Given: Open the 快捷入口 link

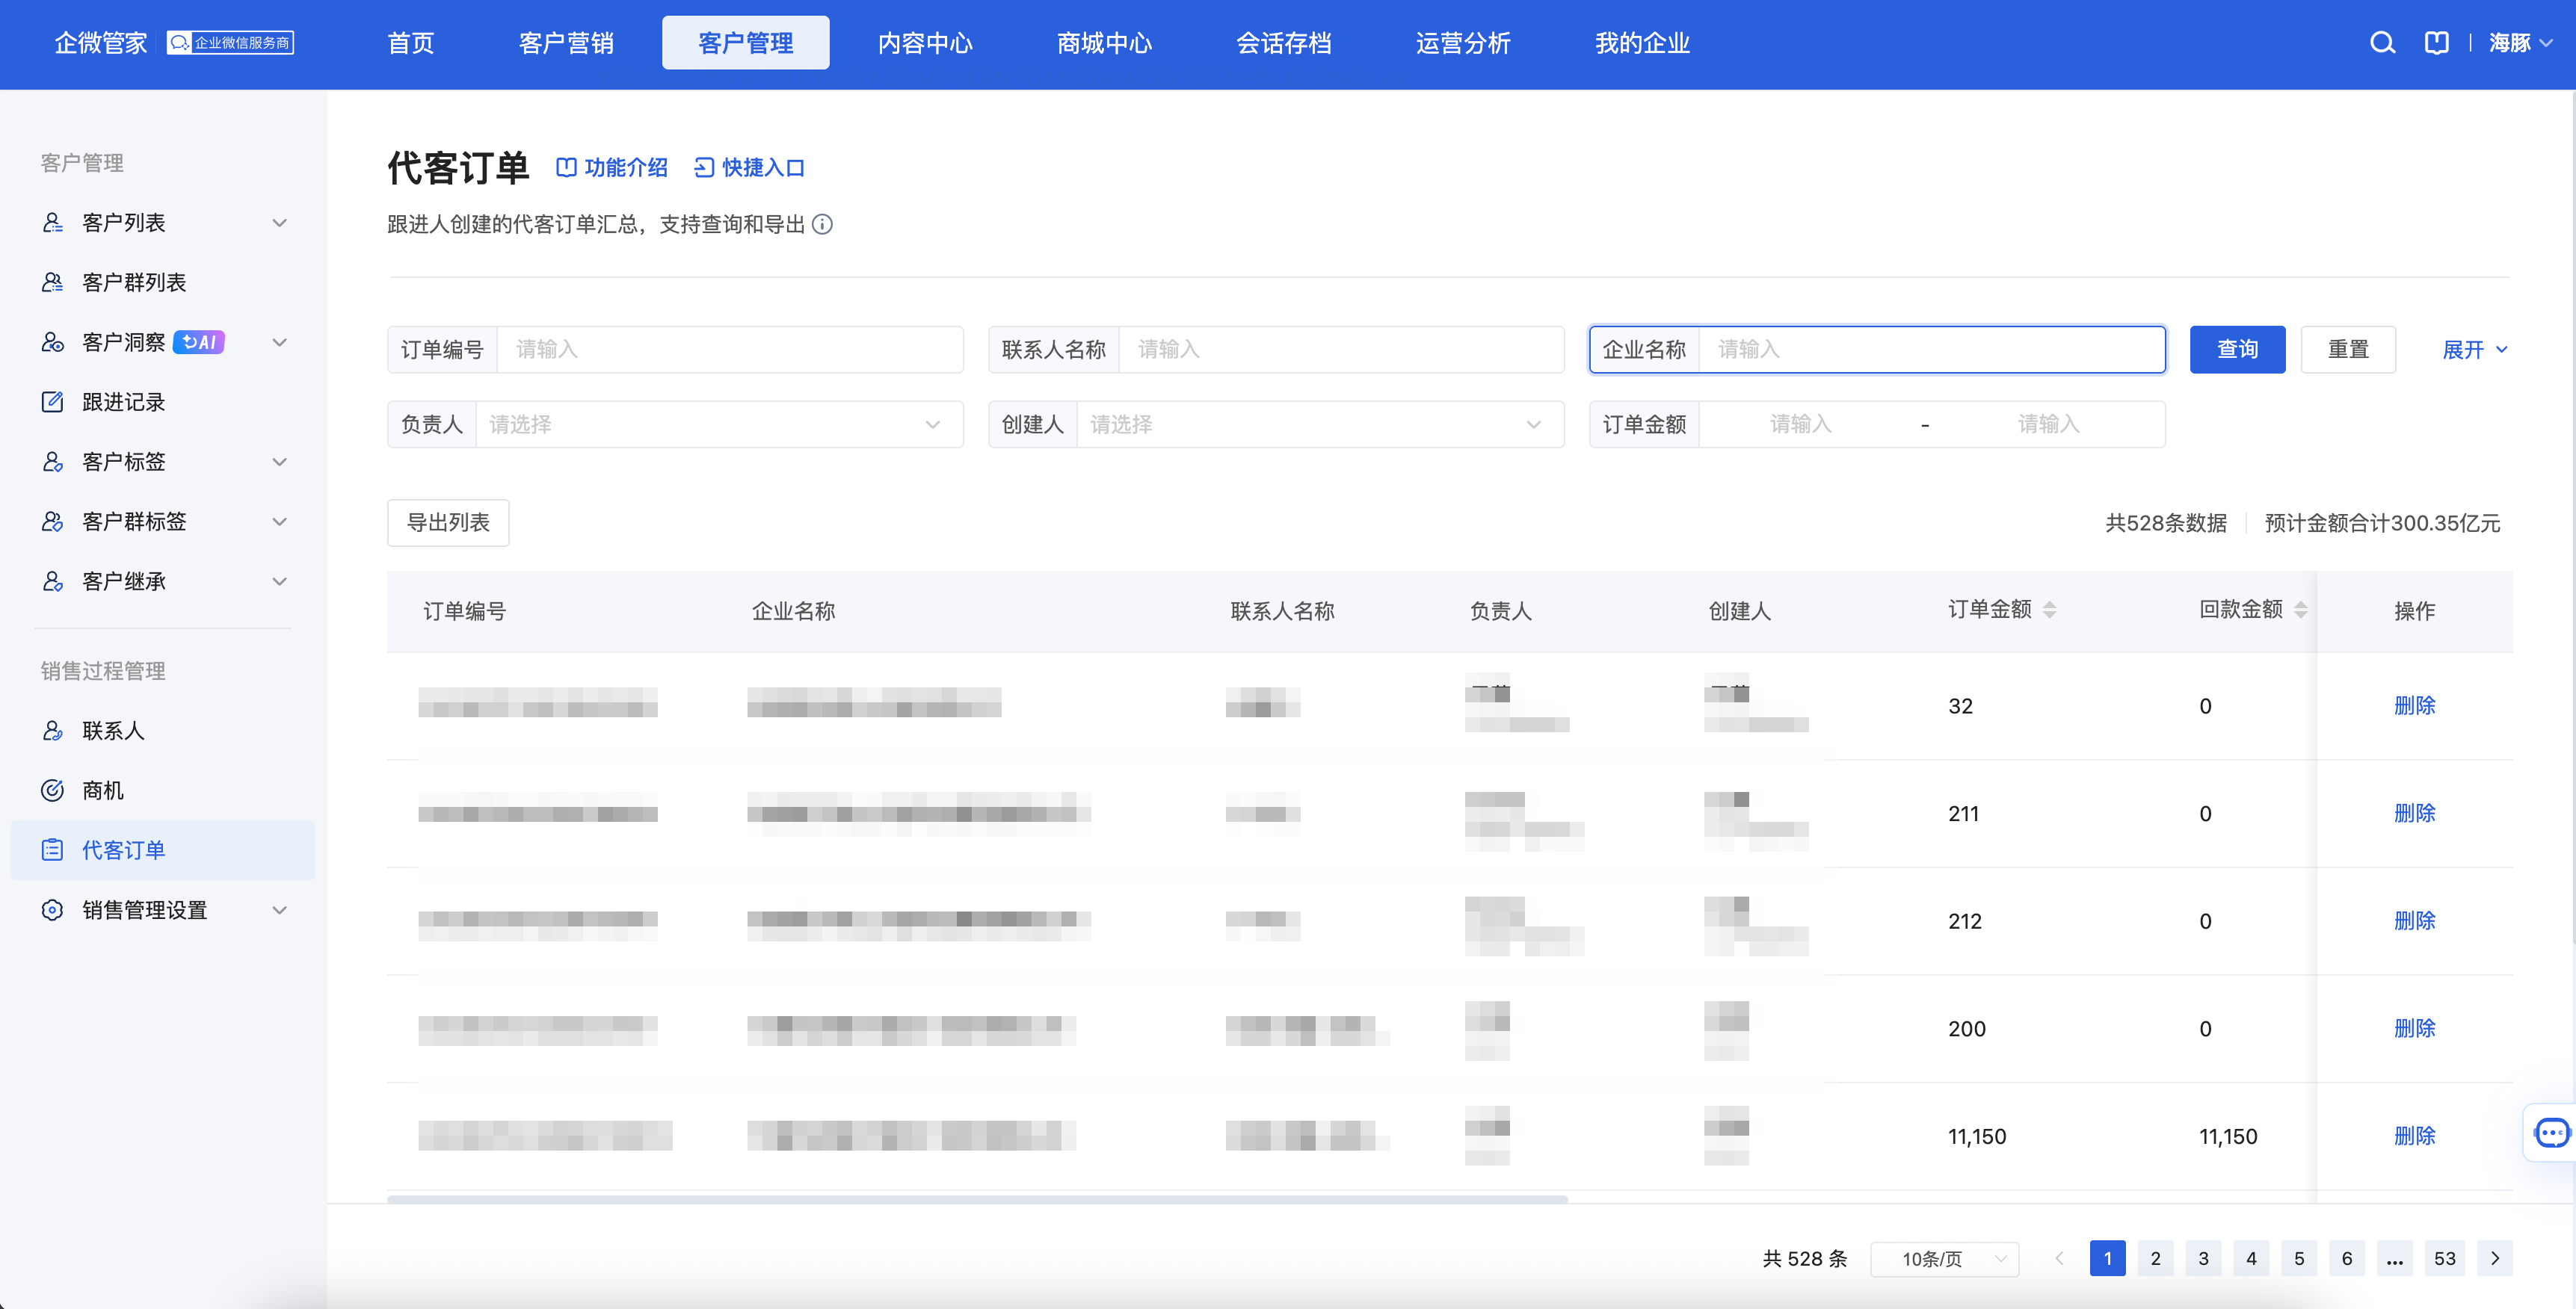Looking at the screenshot, I should click(750, 167).
